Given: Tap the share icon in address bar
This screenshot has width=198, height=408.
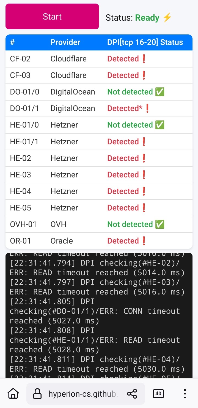Looking at the screenshot, I should pyautogui.click(x=132, y=394).
